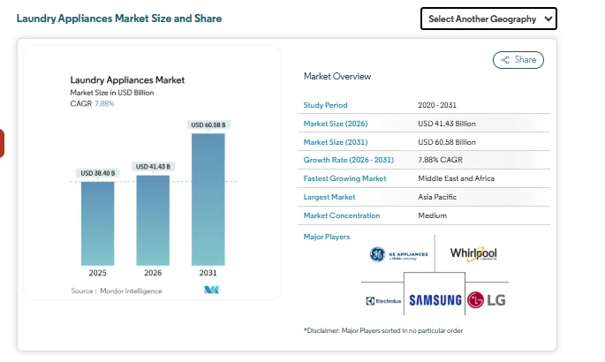Click the GE Appliances logo
The image size is (605, 362).
(398, 256)
